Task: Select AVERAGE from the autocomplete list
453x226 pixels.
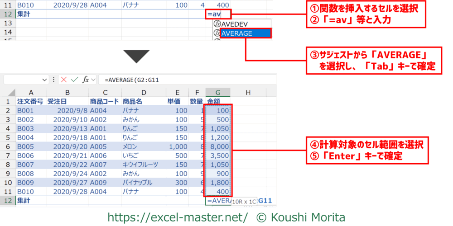Action: coord(245,33)
